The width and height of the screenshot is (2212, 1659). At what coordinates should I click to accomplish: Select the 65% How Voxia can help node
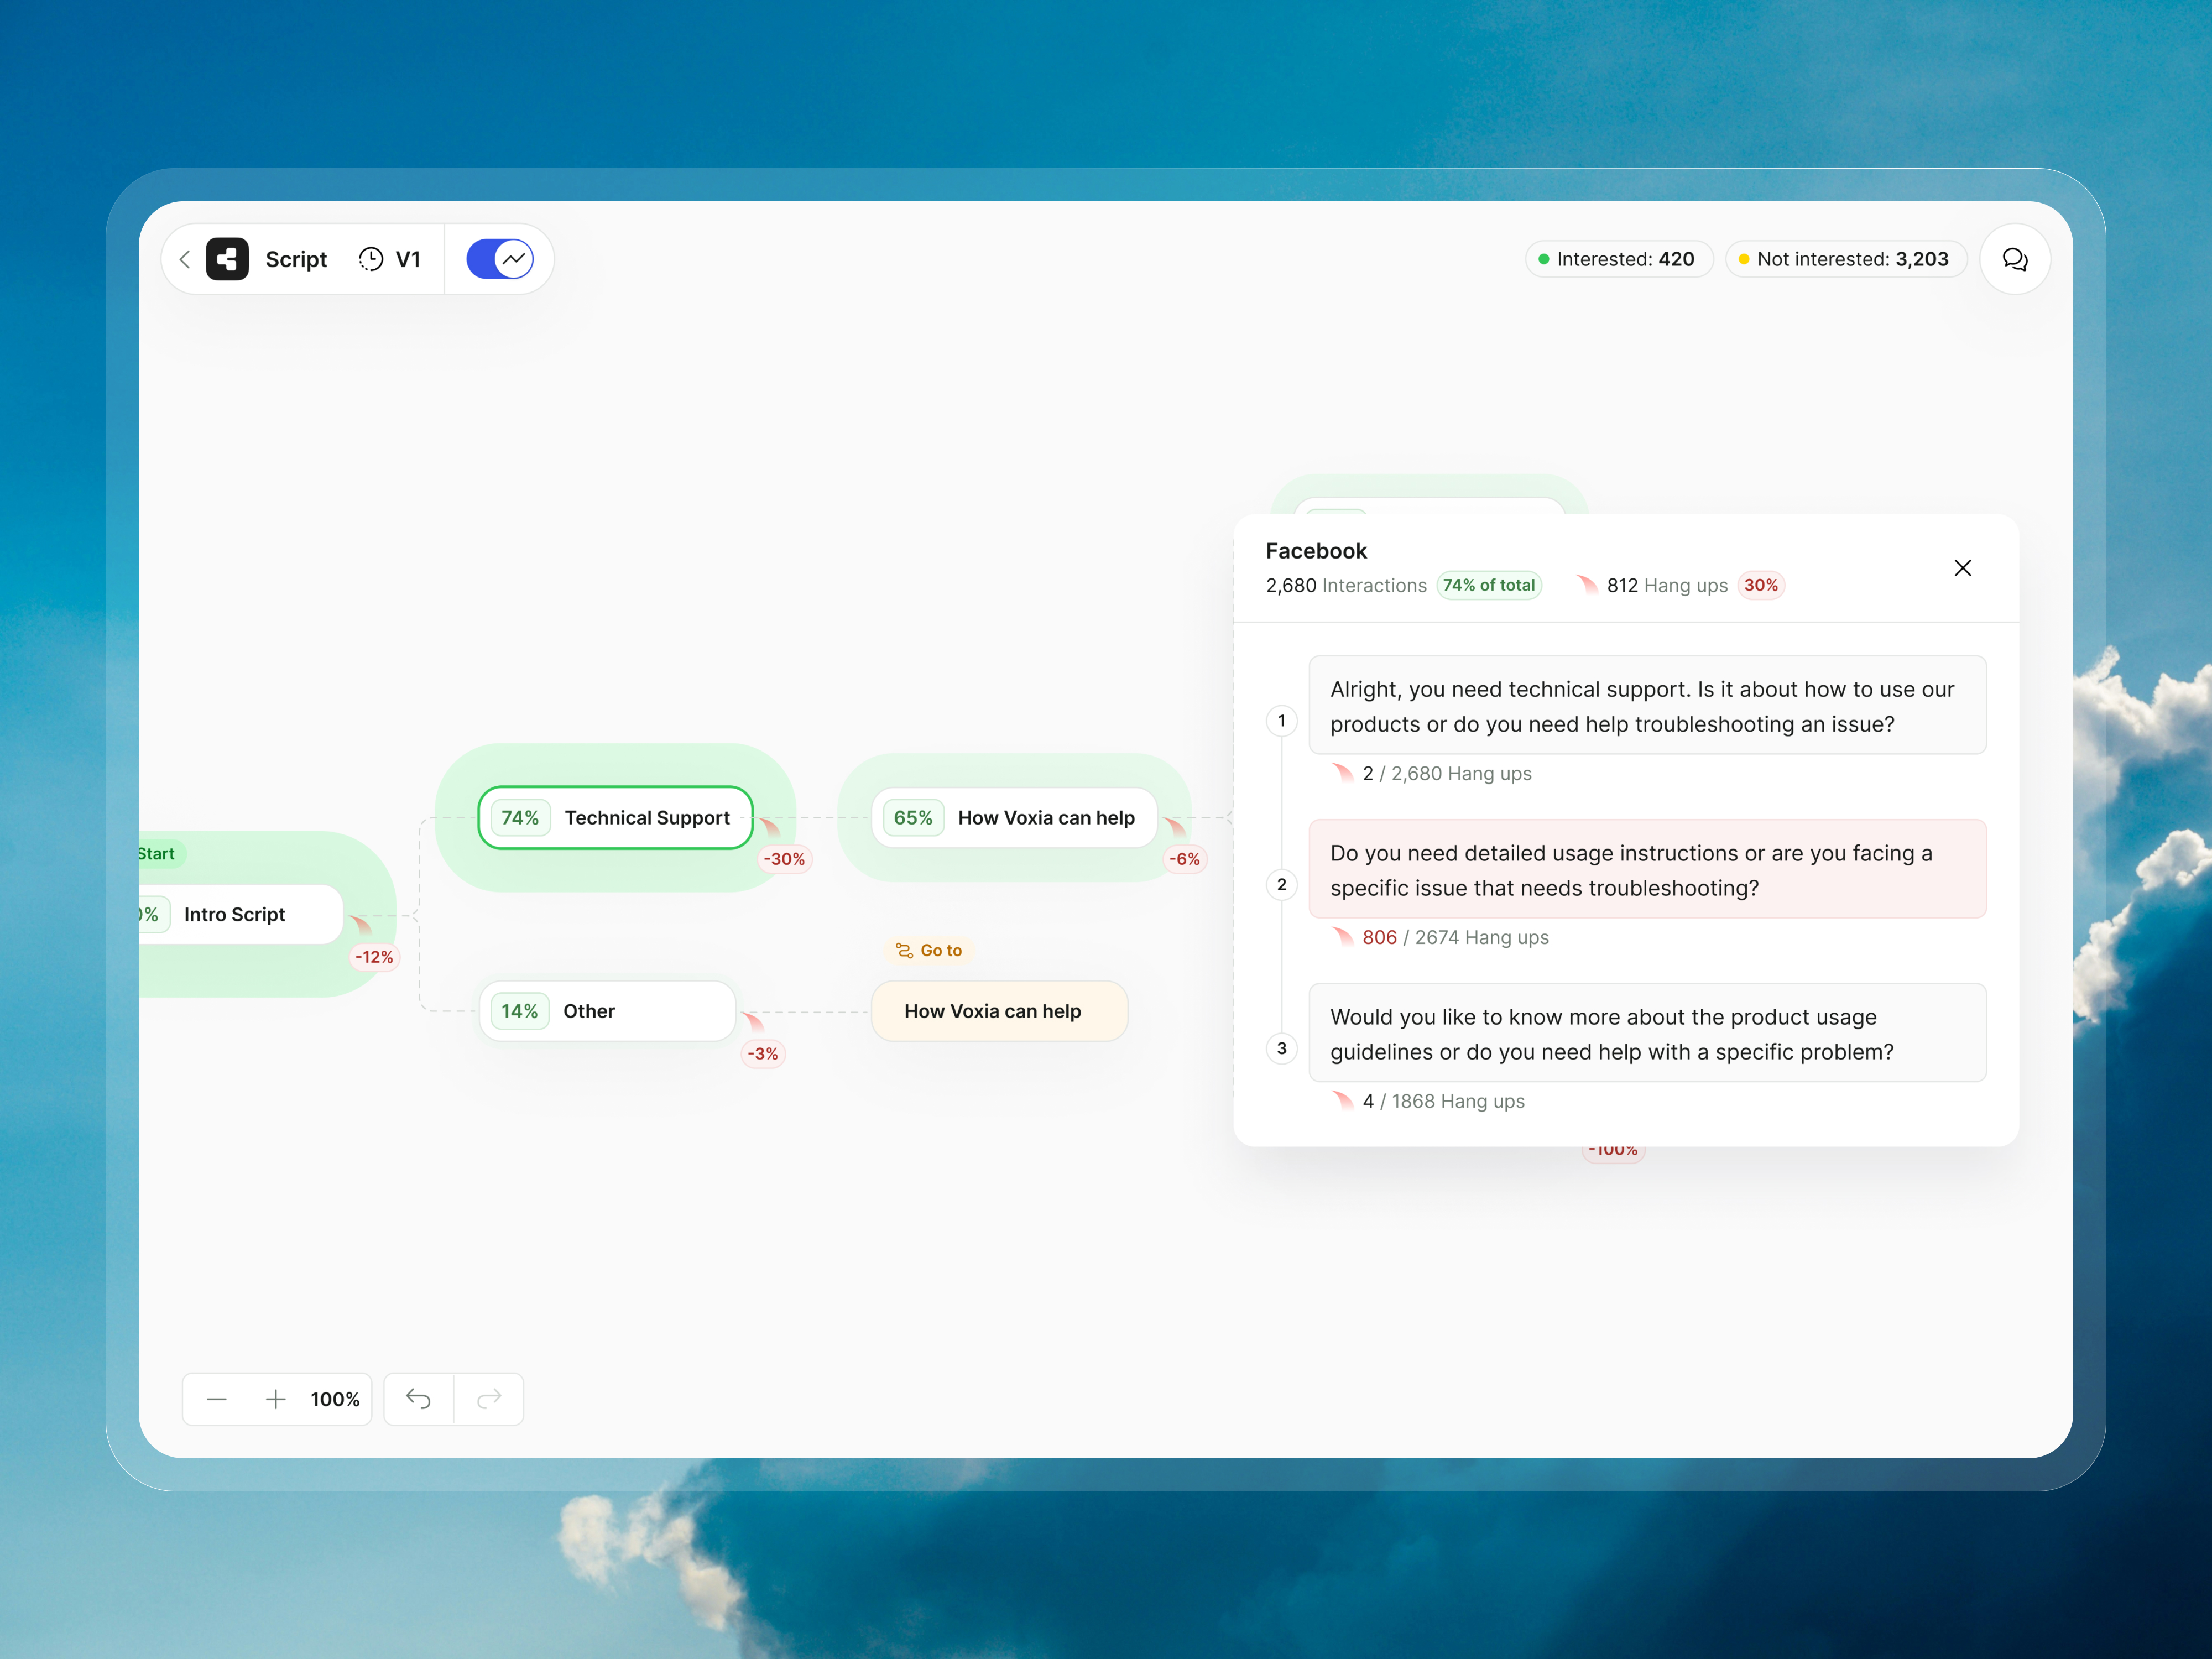tap(1014, 818)
